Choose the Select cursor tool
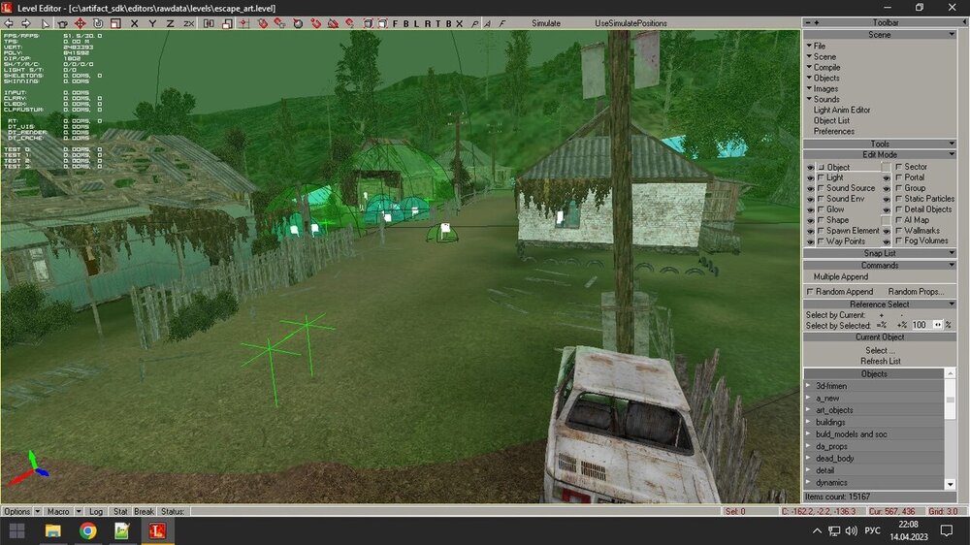The image size is (970, 545). [46, 23]
